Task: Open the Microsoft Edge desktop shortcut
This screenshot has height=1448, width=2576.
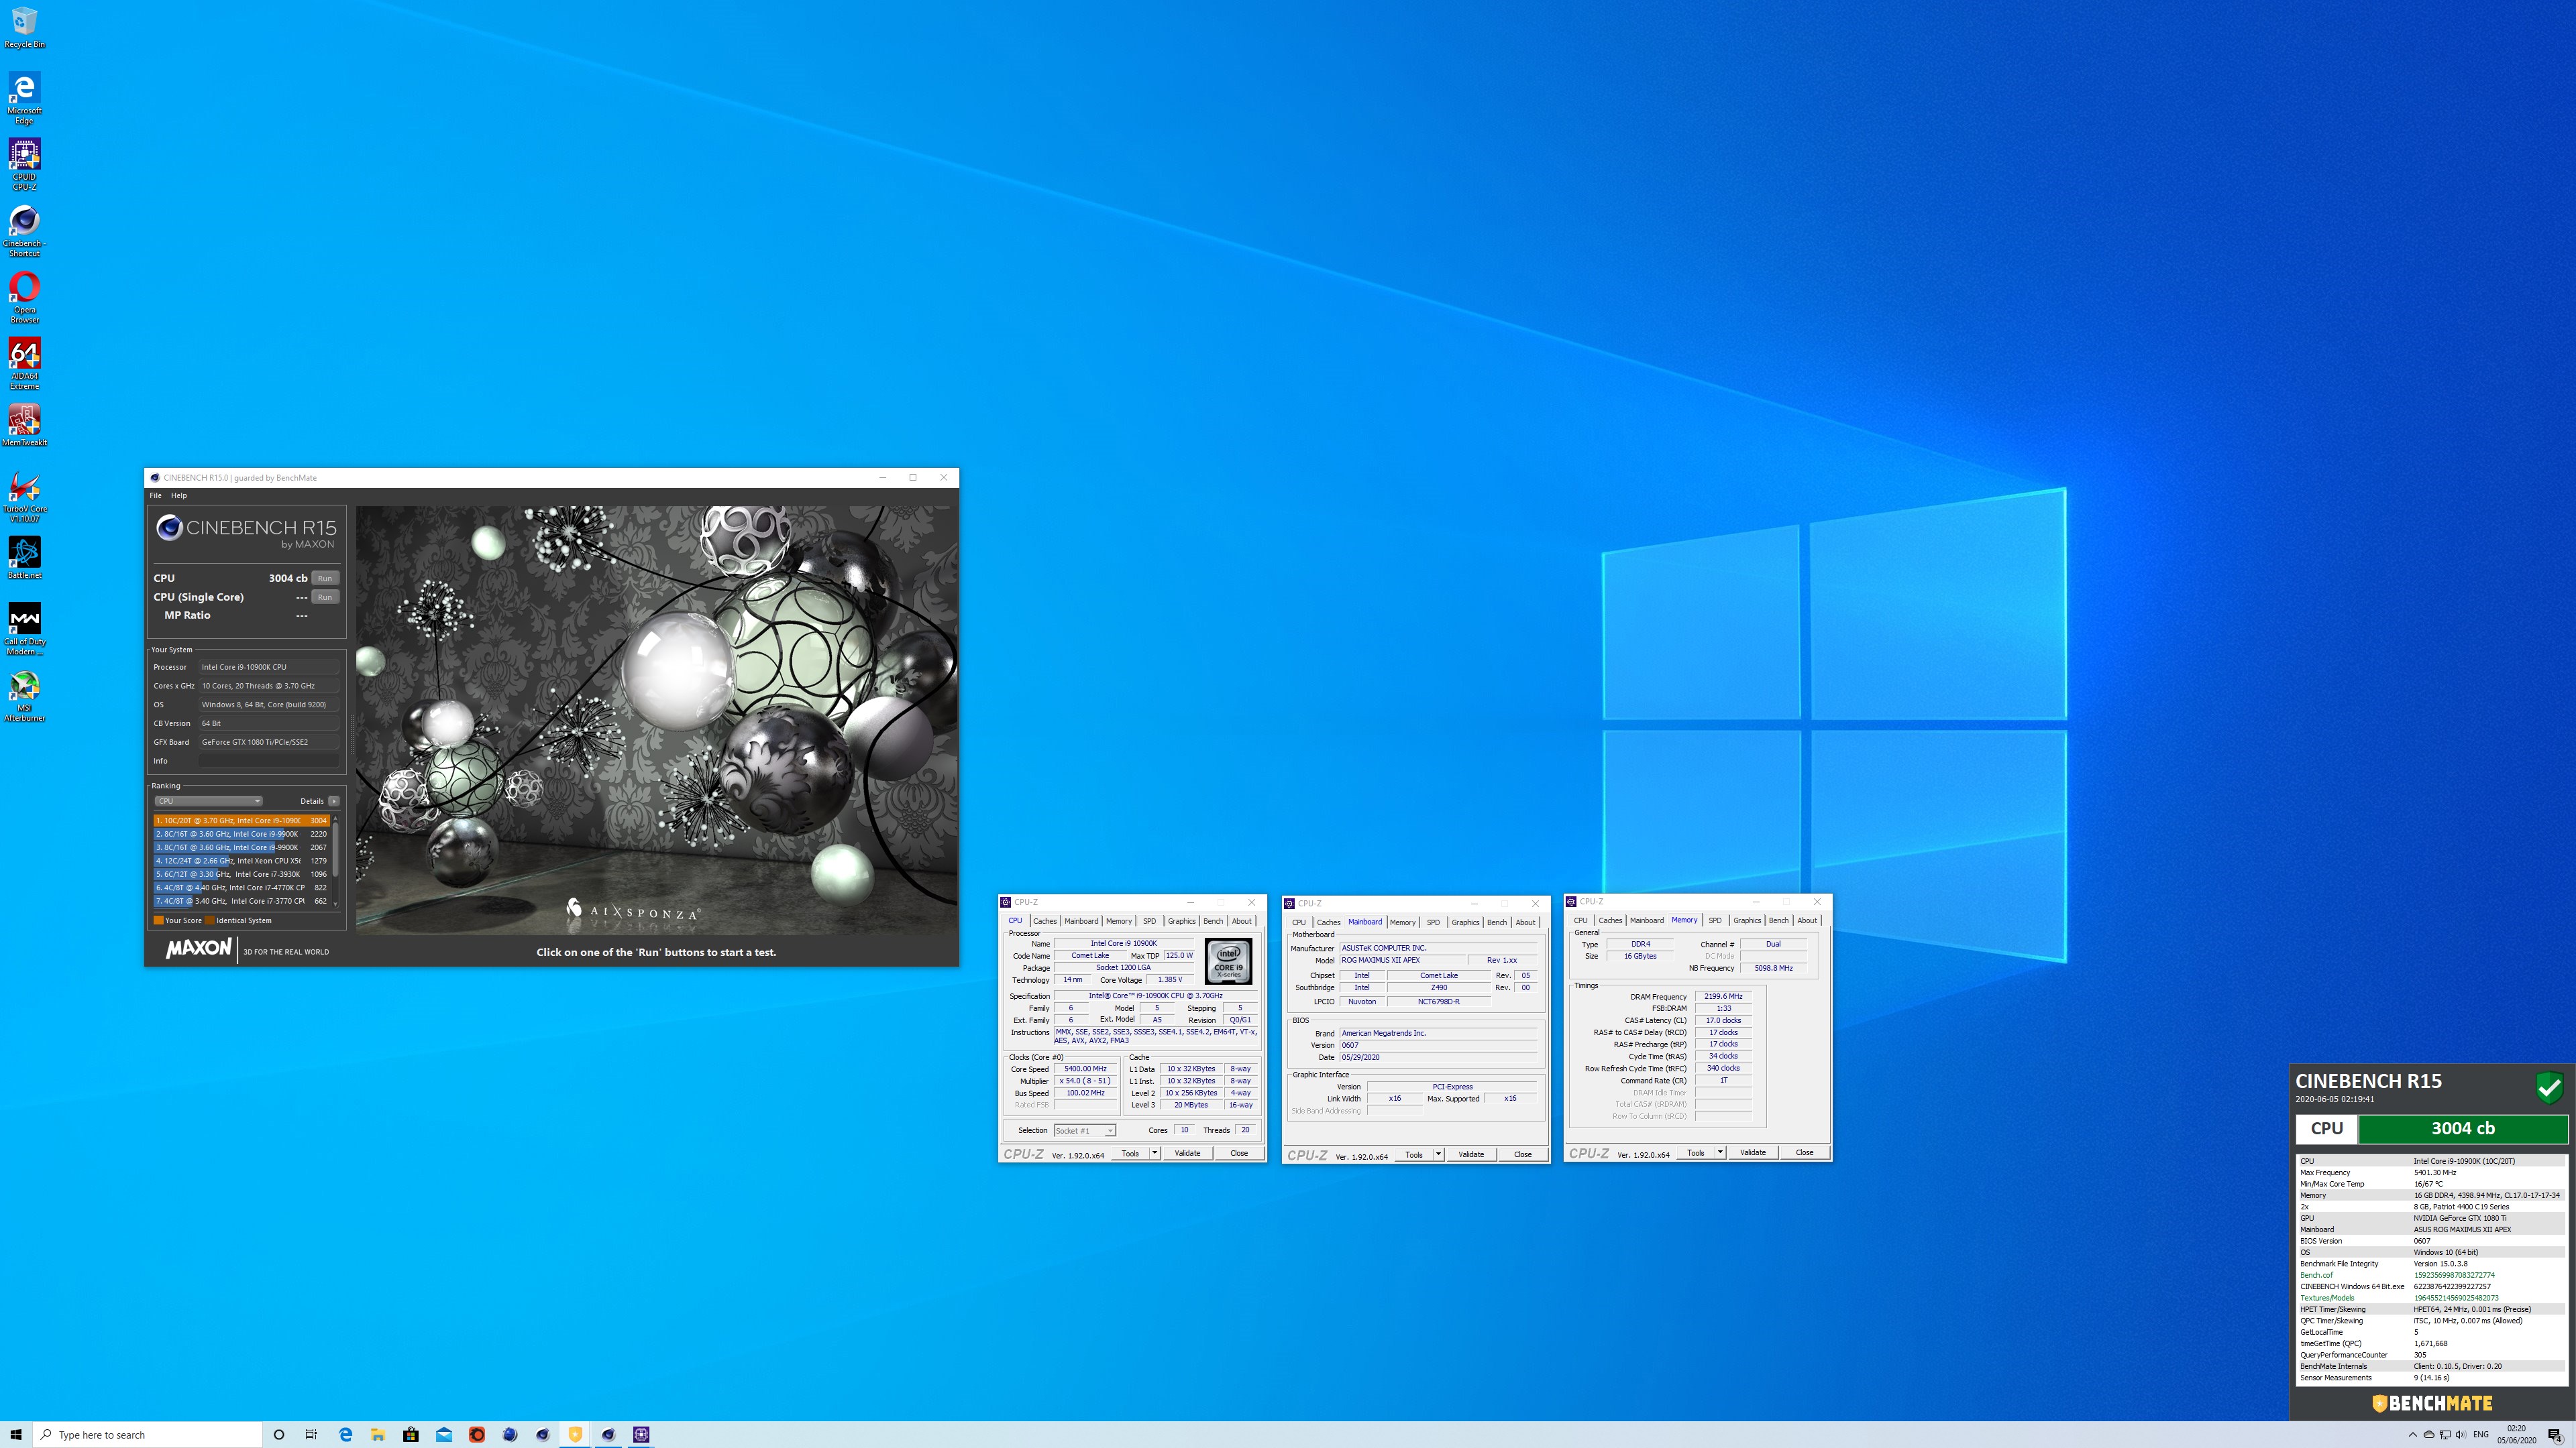Action: (24, 98)
